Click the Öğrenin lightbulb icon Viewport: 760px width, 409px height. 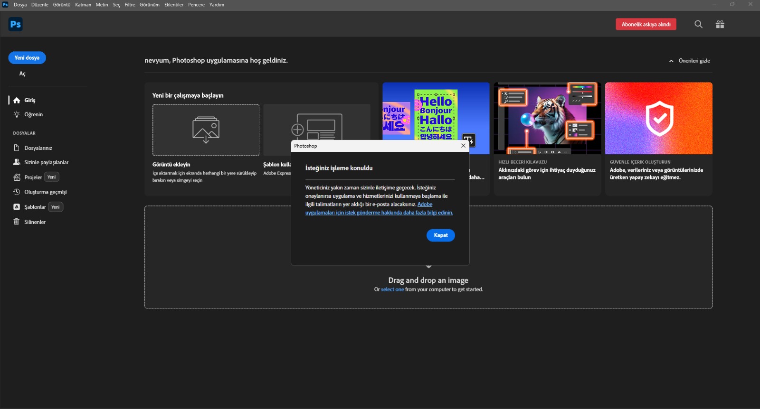coord(17,114)
